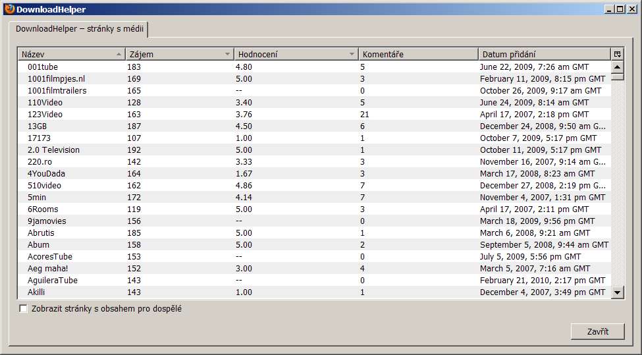
Task: Select the 123Video row
Action: [315, 114]
